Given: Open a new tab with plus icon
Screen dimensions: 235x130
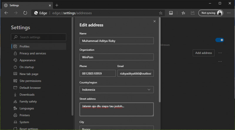Looking at the screenshot, I should coord(57,5).
